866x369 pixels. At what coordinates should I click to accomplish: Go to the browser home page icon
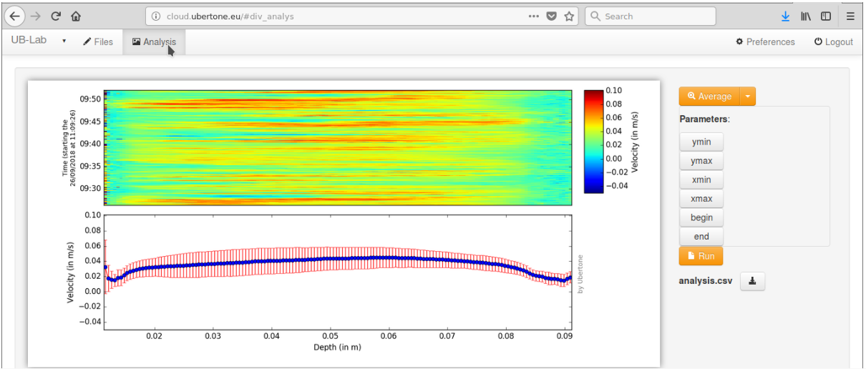coord(76,16)
